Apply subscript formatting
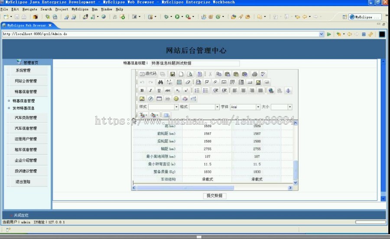The height and width of the screenshot is (239, 390). [178, 90]
